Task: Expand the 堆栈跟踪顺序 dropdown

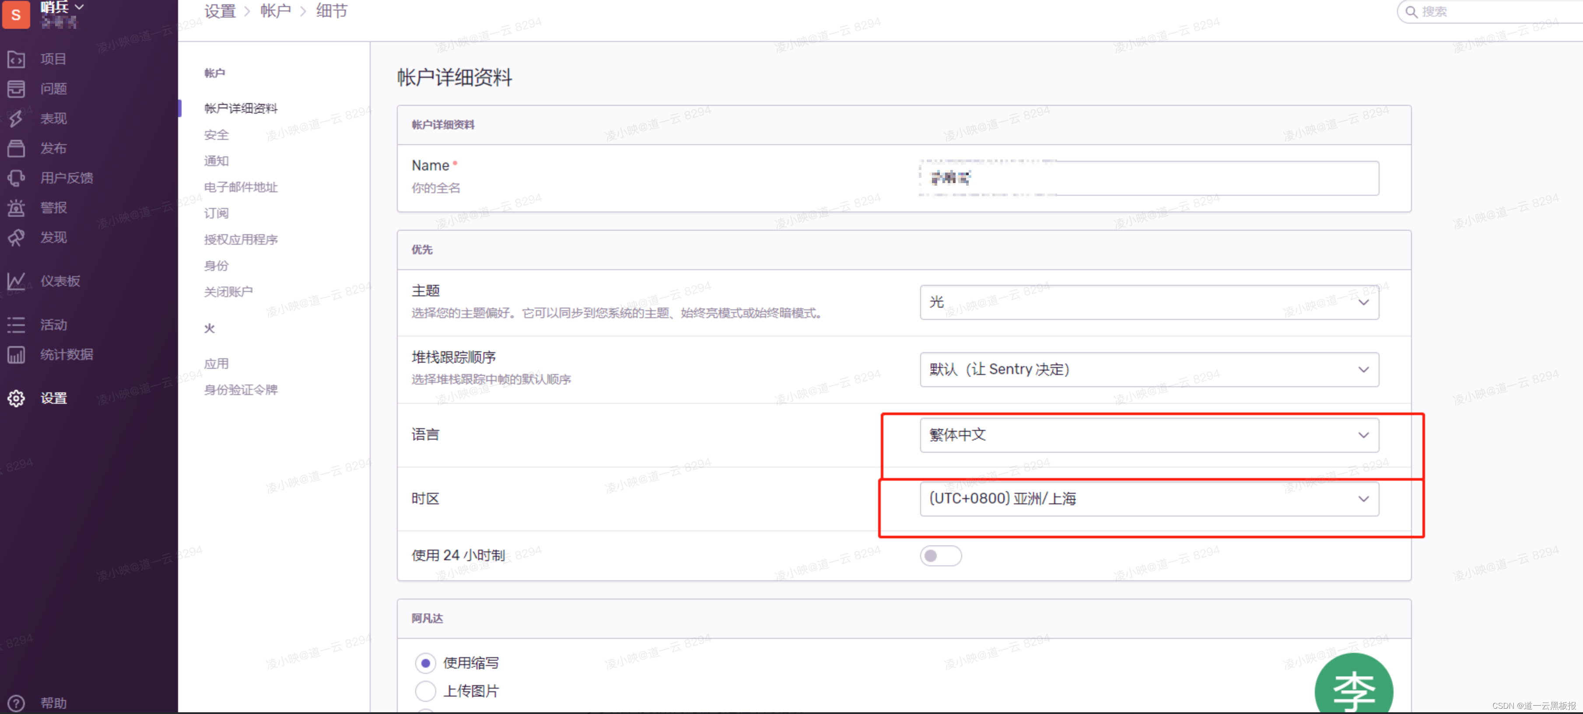Action: click(1148, 369)
